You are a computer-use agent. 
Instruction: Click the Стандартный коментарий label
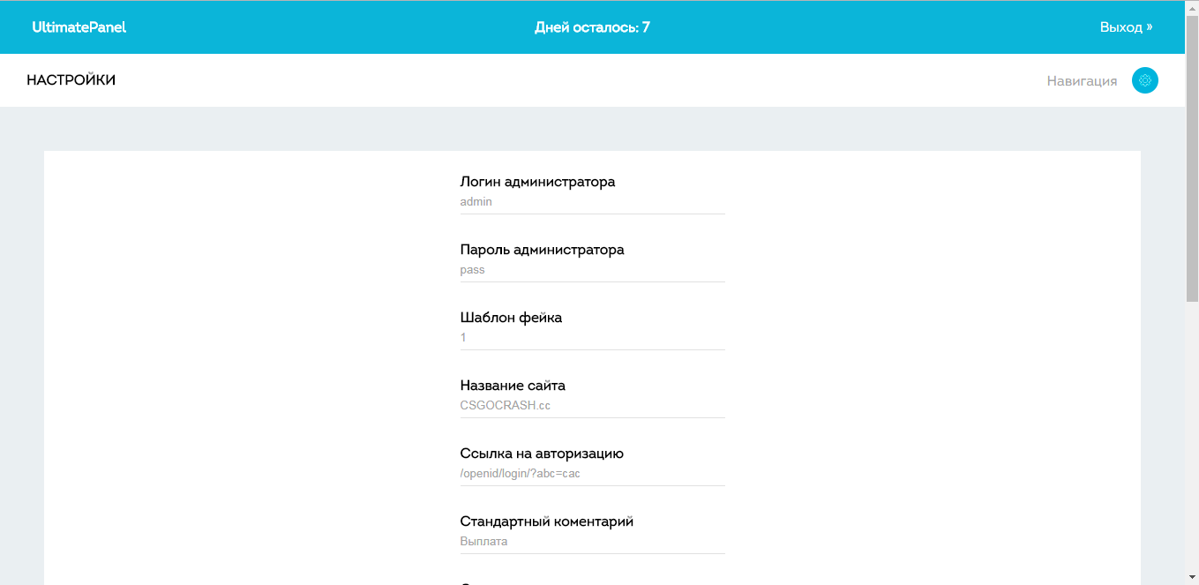(546, 521)
